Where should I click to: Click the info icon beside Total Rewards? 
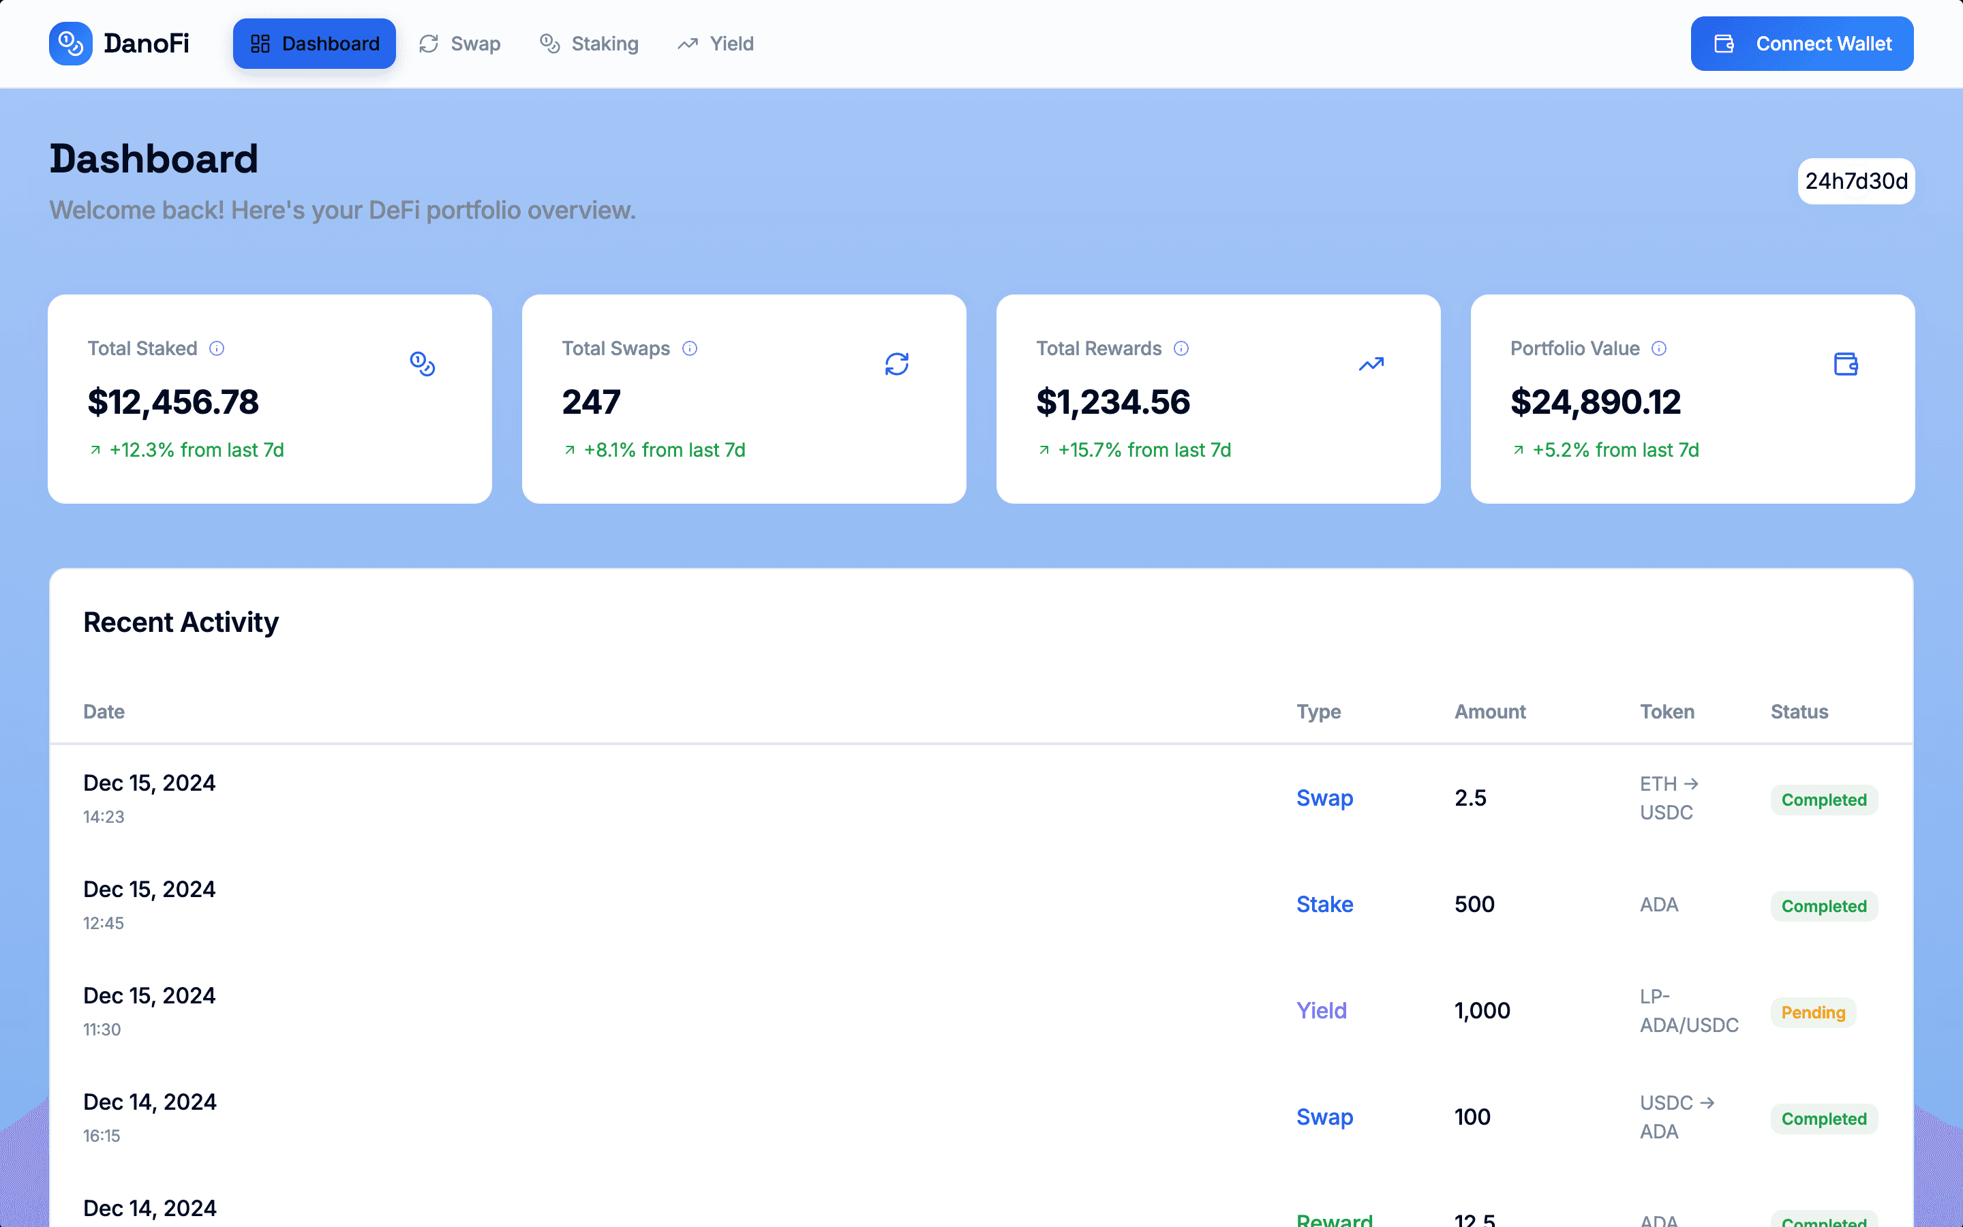tap(1181, 348)
